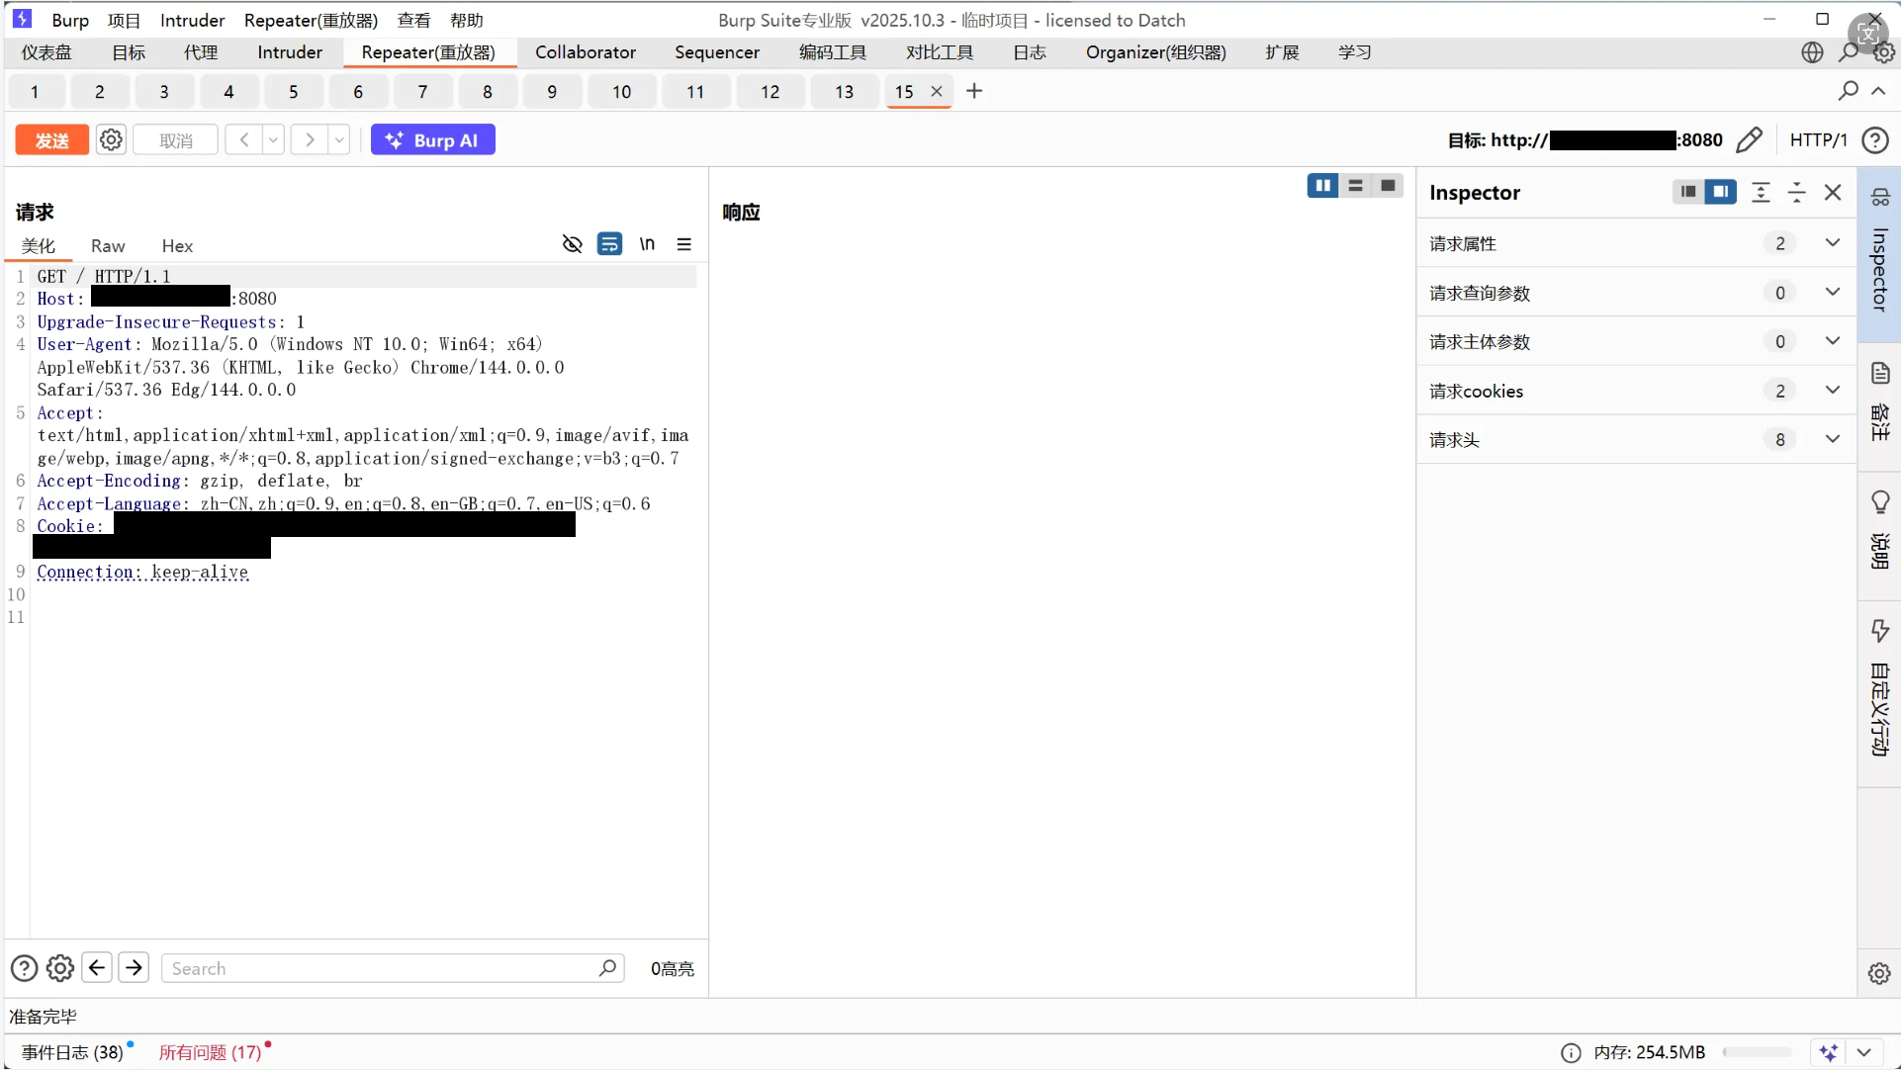Click the editor help icon beside search
The image size is (1901, 1070).
click(x=24, y=968)
